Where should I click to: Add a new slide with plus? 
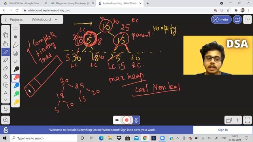point(238,120)
